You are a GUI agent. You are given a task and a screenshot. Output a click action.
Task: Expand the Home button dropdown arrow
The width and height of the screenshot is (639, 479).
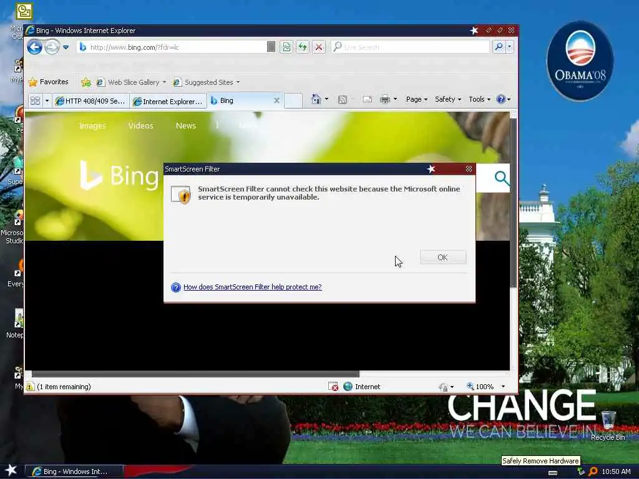coord(326,99)
